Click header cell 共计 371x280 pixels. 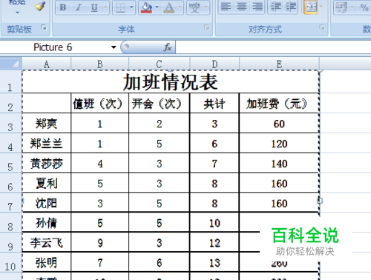click(214, 104)
